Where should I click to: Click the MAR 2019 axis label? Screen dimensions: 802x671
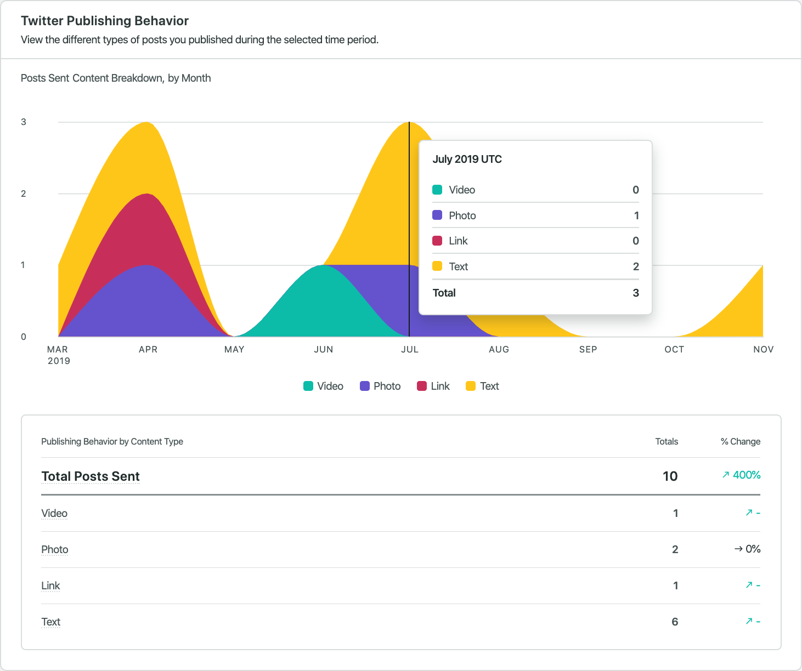coord(59,355)
